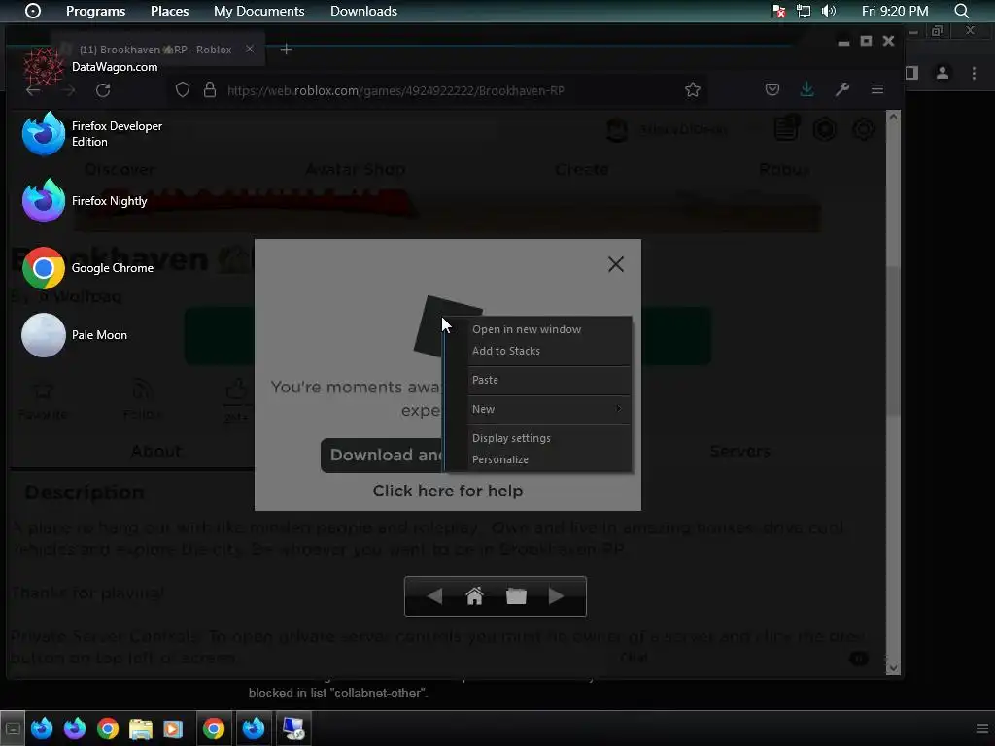Expand the New submenu
This screenshot has width=995, height=746.
point(538,409)
